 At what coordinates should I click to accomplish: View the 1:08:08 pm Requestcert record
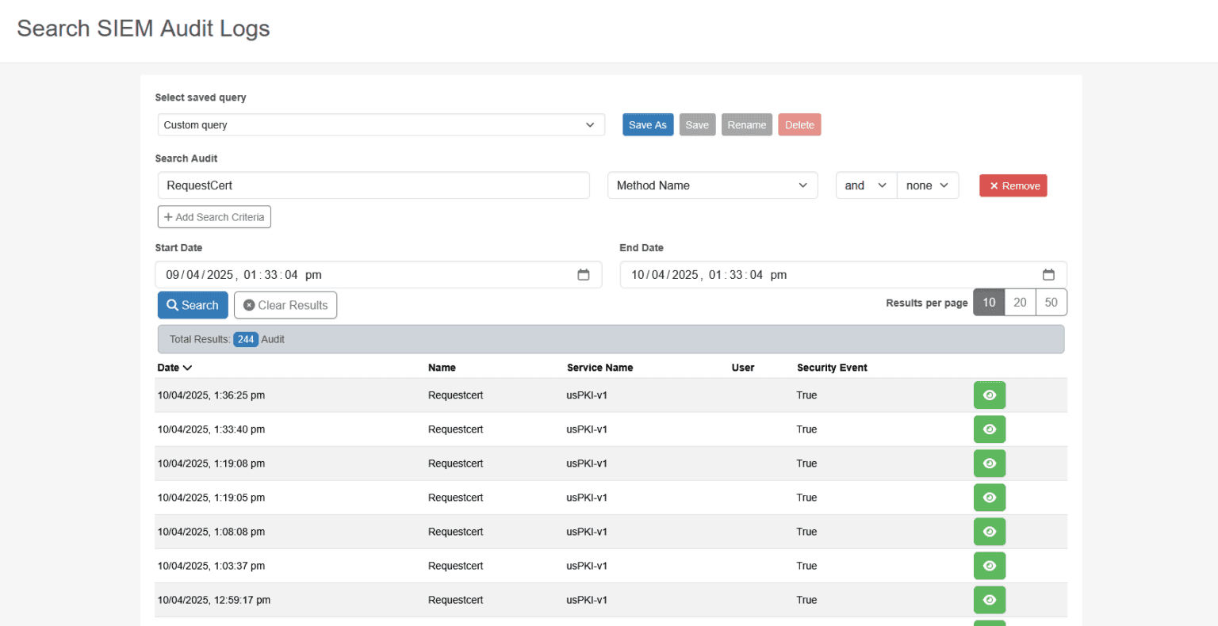[989, 532]
